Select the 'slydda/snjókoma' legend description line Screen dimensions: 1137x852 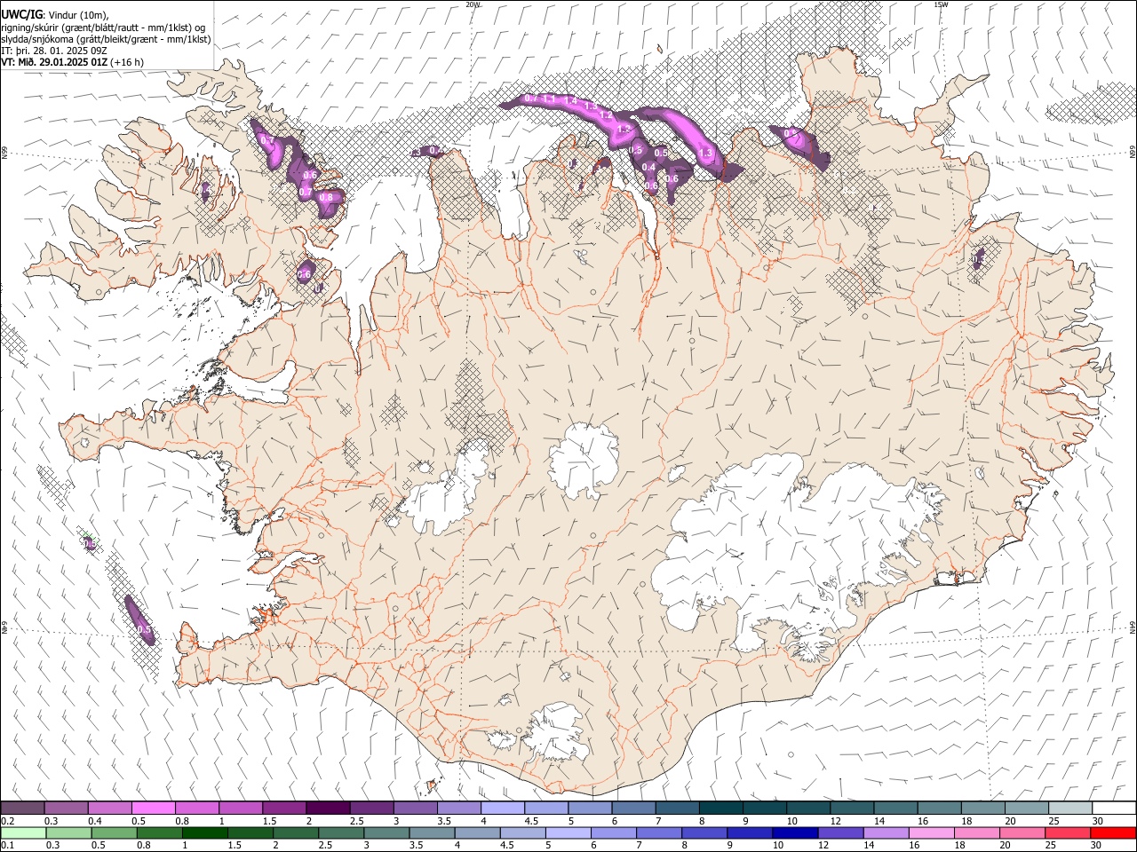pos(106,39)
